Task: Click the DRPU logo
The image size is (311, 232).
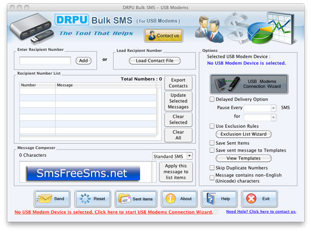Action: point(72,20)
